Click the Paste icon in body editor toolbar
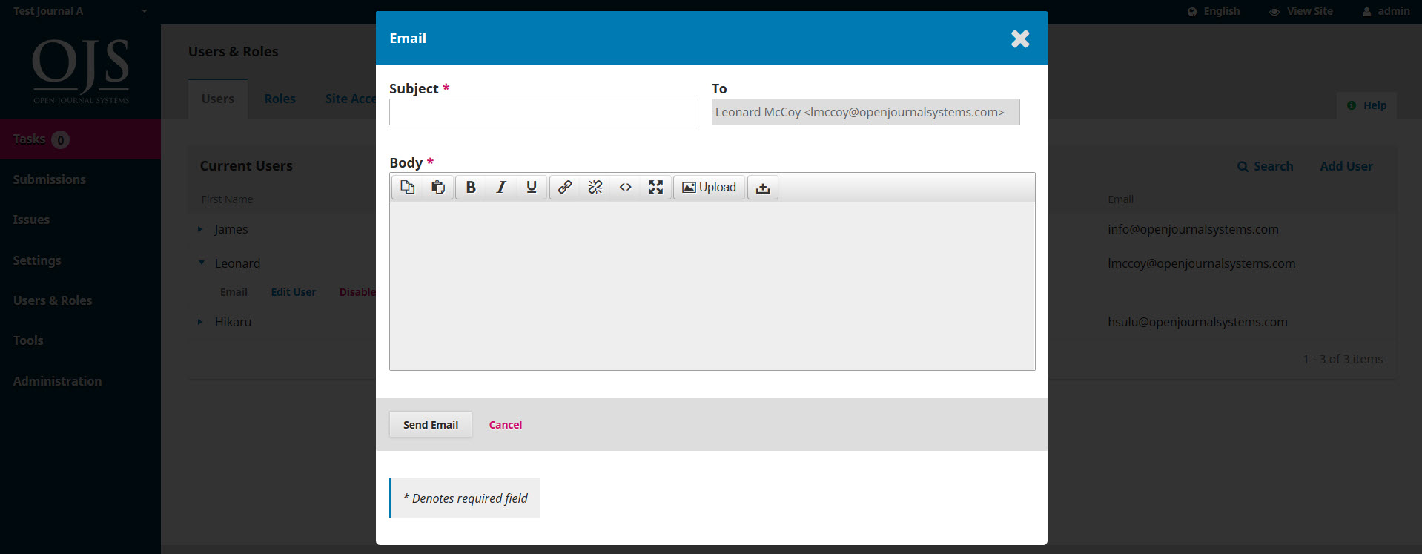This screenshot has height=554, width=1422. point(438,188)
